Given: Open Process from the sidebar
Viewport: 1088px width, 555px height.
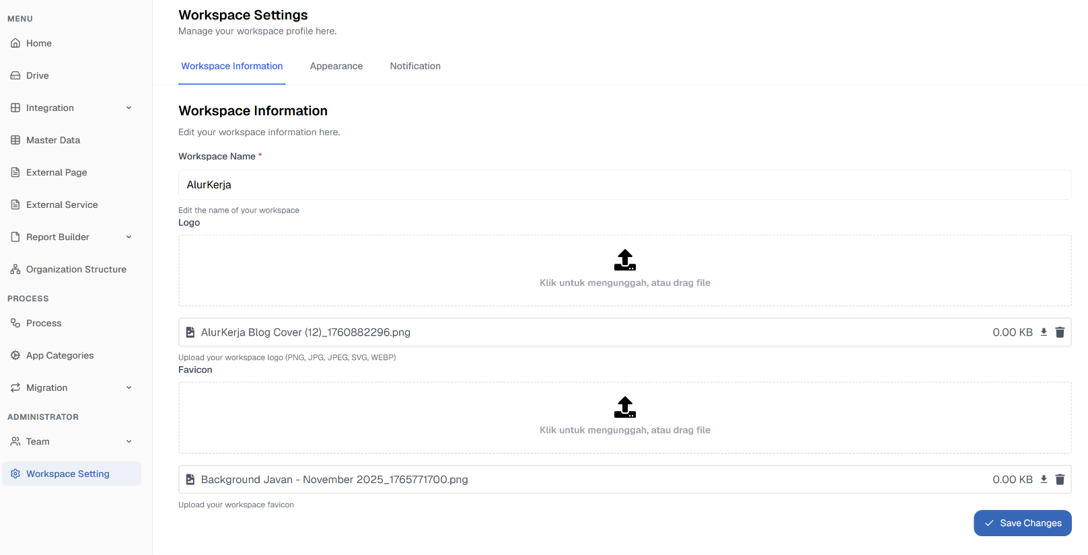Looking at the screenshot, I should (71, 323).
